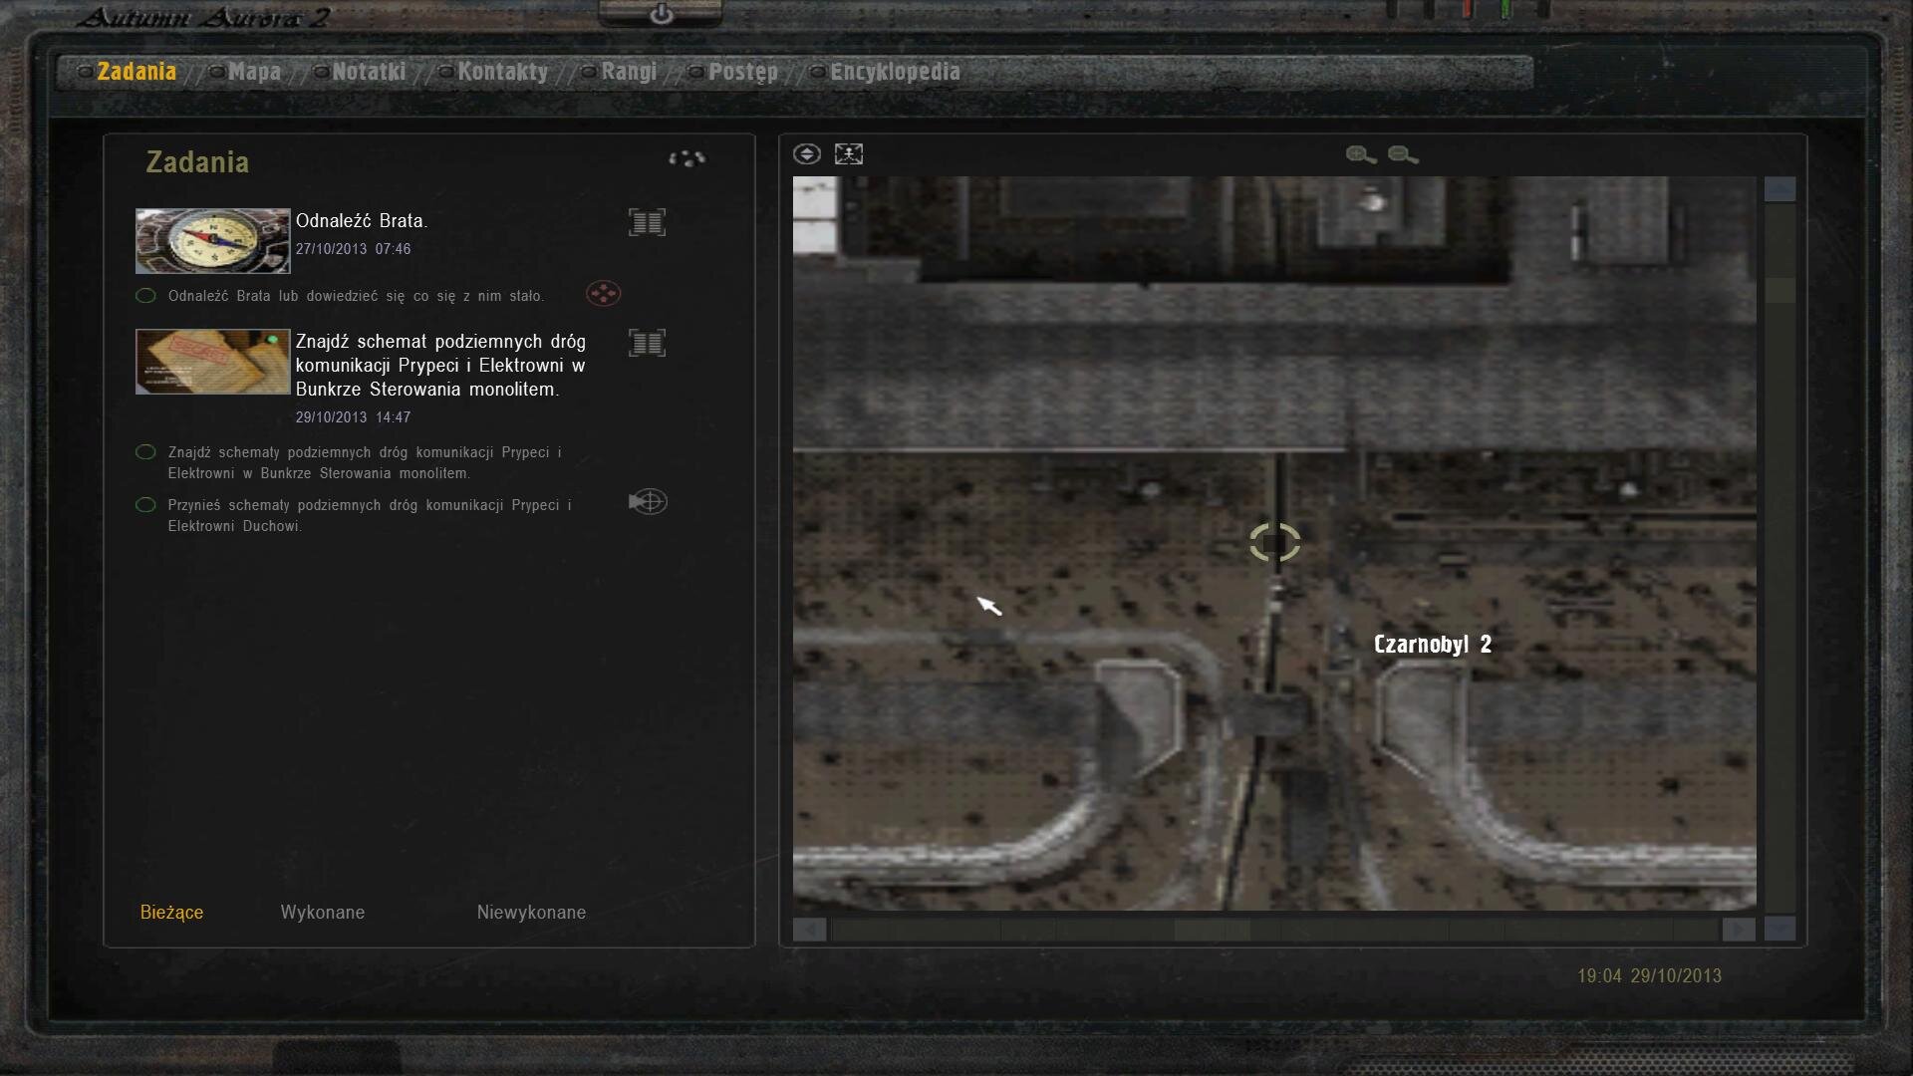
Task: Switch to the Postęp tab
Action: (743, 72)
